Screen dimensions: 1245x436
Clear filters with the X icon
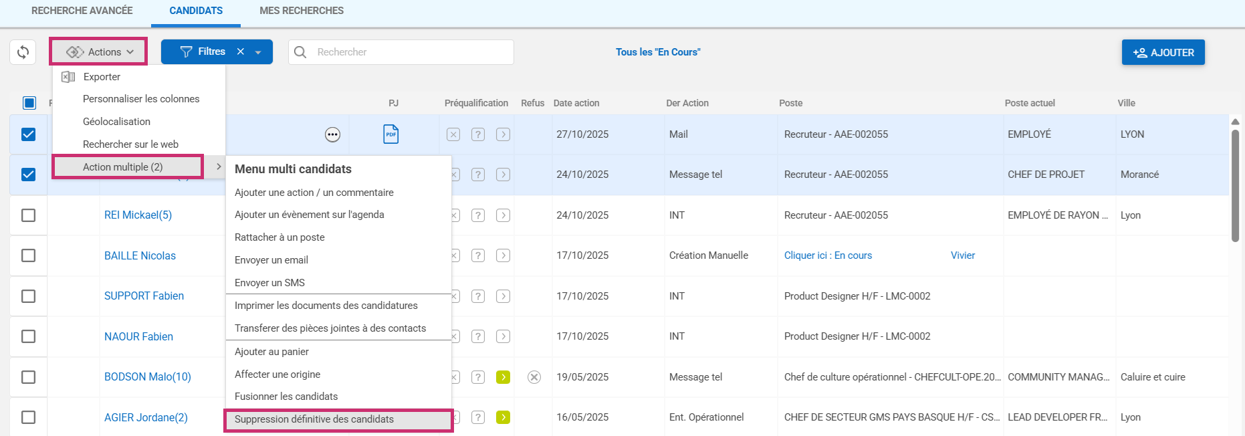tap(241, 52)
